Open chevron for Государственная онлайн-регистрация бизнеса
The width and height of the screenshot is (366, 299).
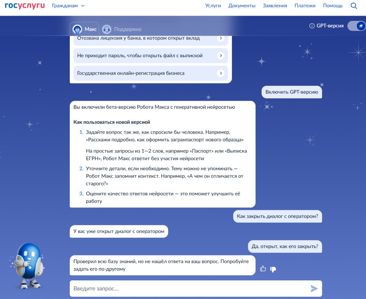point(220,73)
